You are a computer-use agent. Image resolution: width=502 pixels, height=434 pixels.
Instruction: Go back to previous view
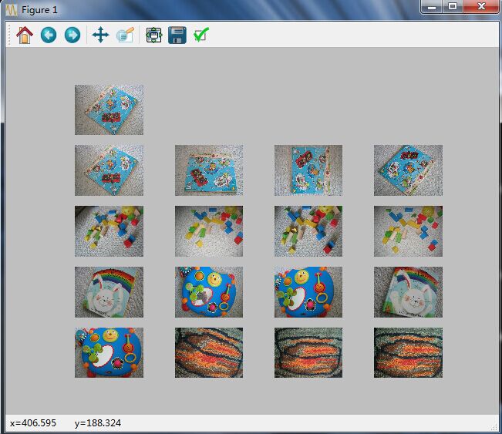point(49,35)
